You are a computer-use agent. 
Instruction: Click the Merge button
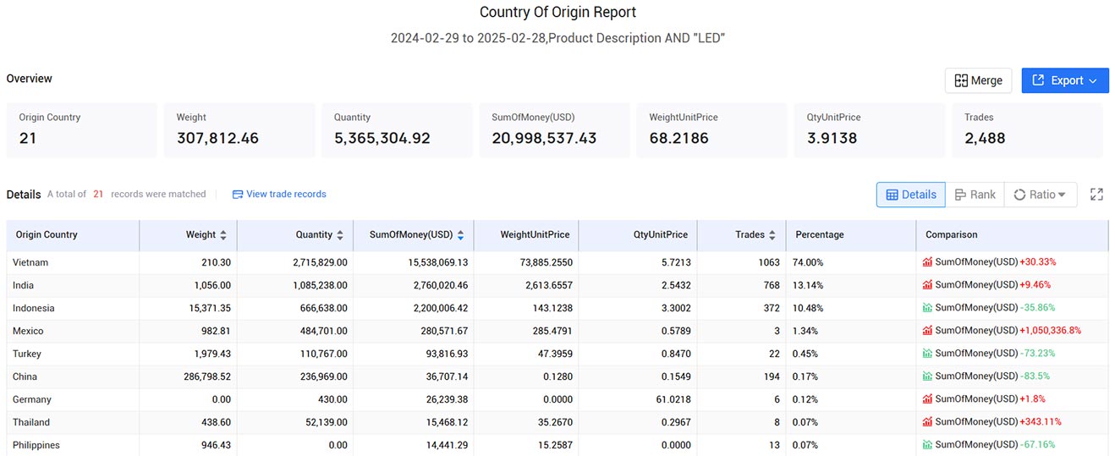click(x=979, y=80)
